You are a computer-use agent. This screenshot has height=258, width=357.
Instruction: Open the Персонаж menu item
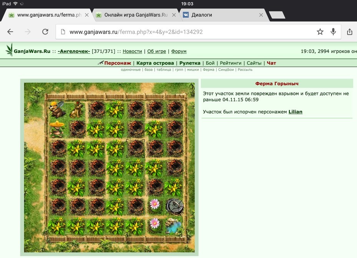tap(117, 63)
